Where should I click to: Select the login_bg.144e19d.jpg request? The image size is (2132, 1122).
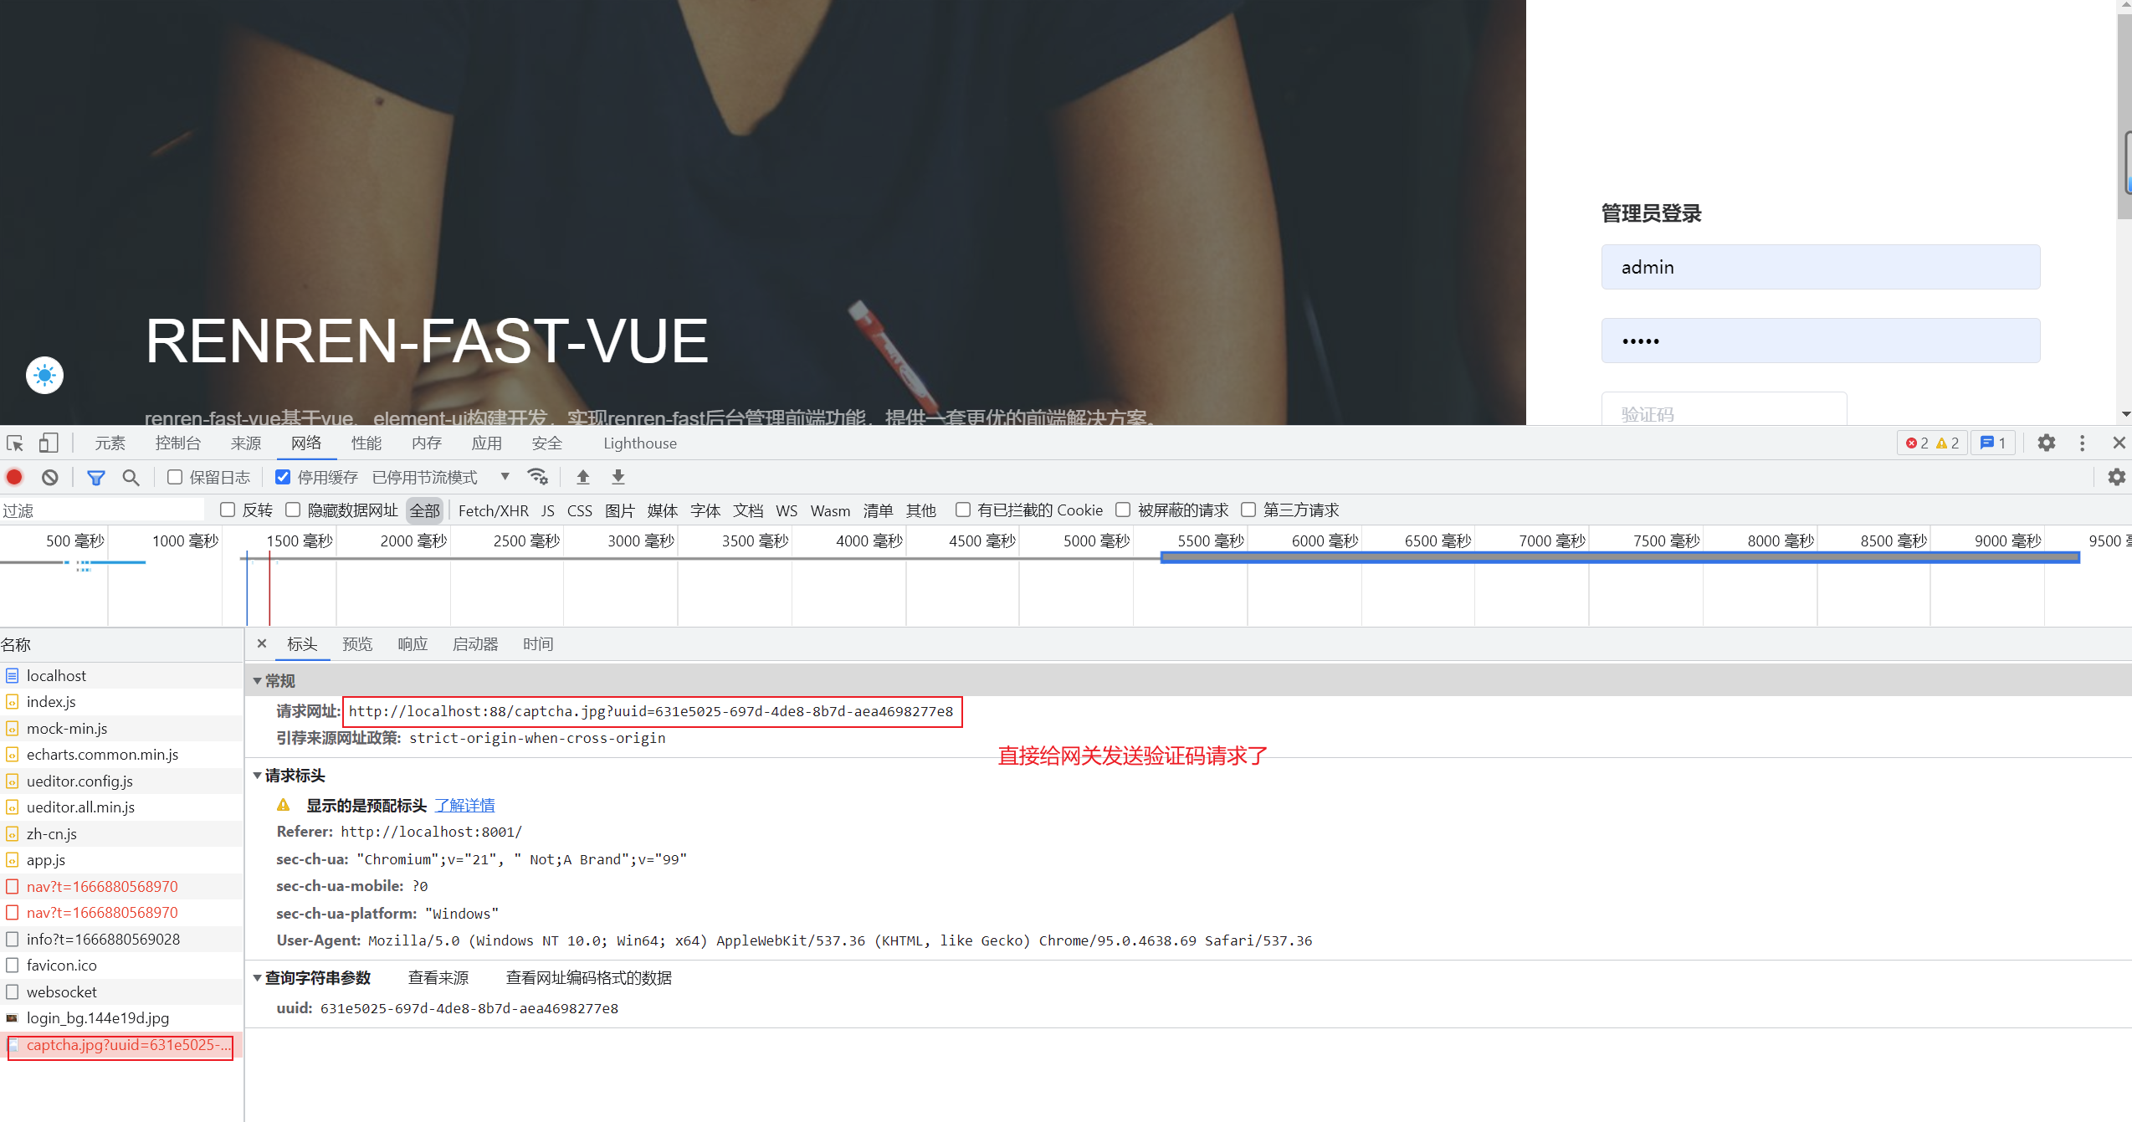pos(121,1017)
